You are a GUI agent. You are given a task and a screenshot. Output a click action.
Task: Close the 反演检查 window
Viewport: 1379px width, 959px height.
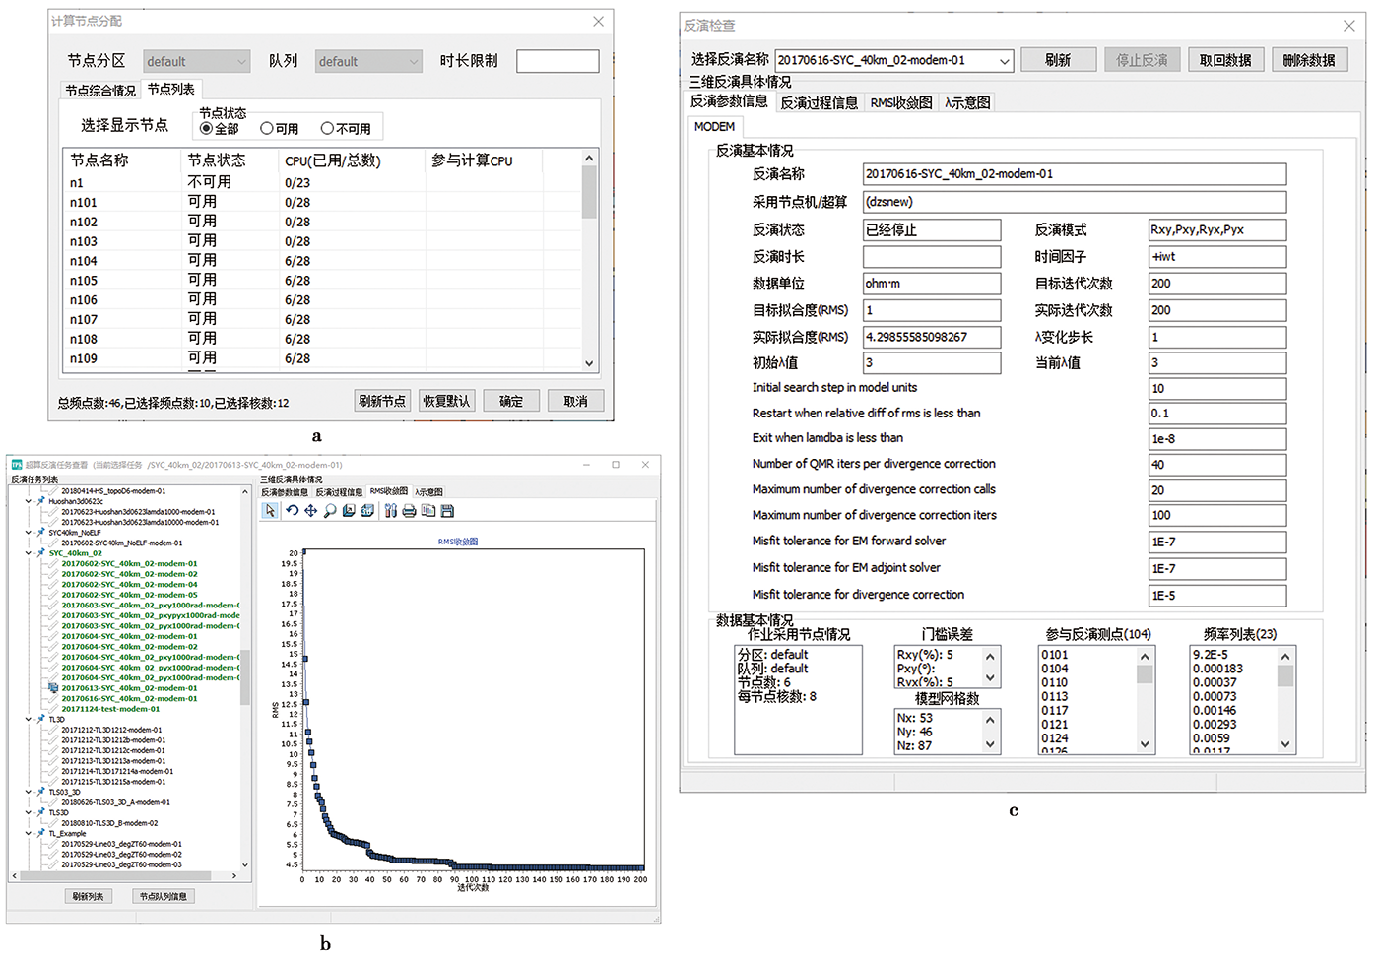point(1349,26)
